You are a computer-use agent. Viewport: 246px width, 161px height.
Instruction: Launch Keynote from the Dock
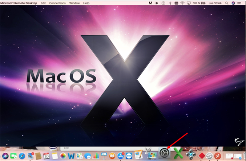[104, 156]
